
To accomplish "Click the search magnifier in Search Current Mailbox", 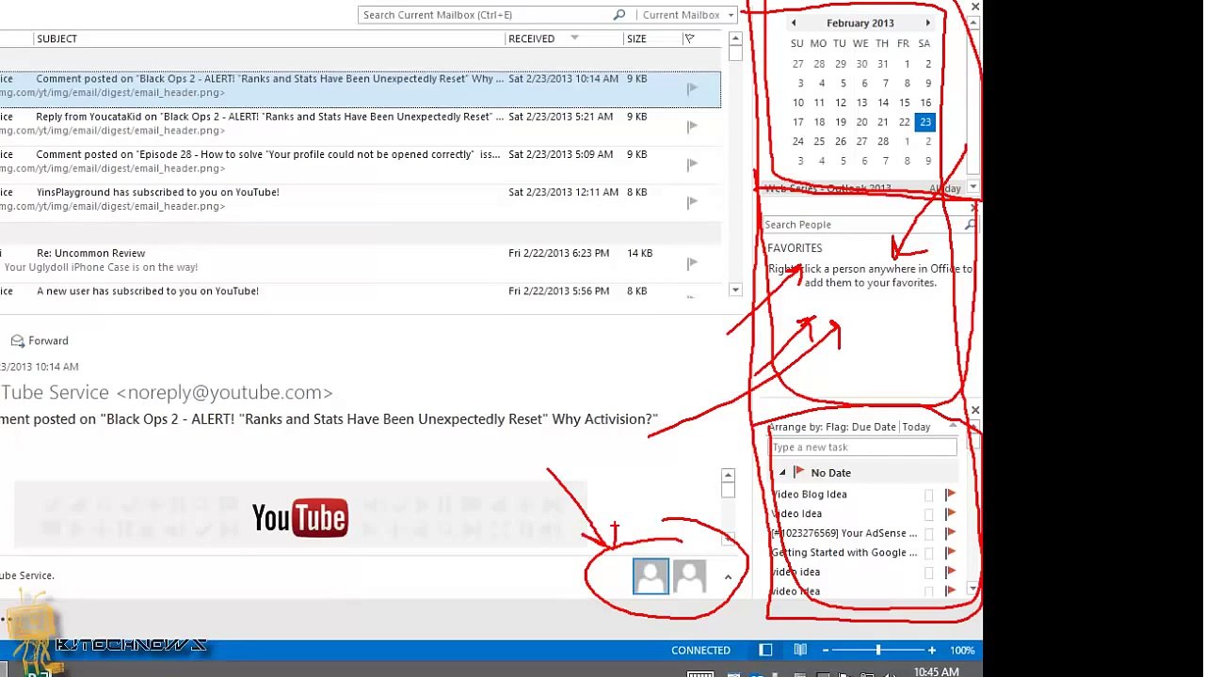I will click(619, 15).
